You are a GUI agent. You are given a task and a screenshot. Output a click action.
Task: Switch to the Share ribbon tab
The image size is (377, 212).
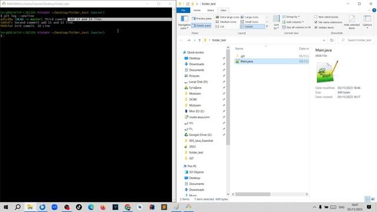pos(210,11)
